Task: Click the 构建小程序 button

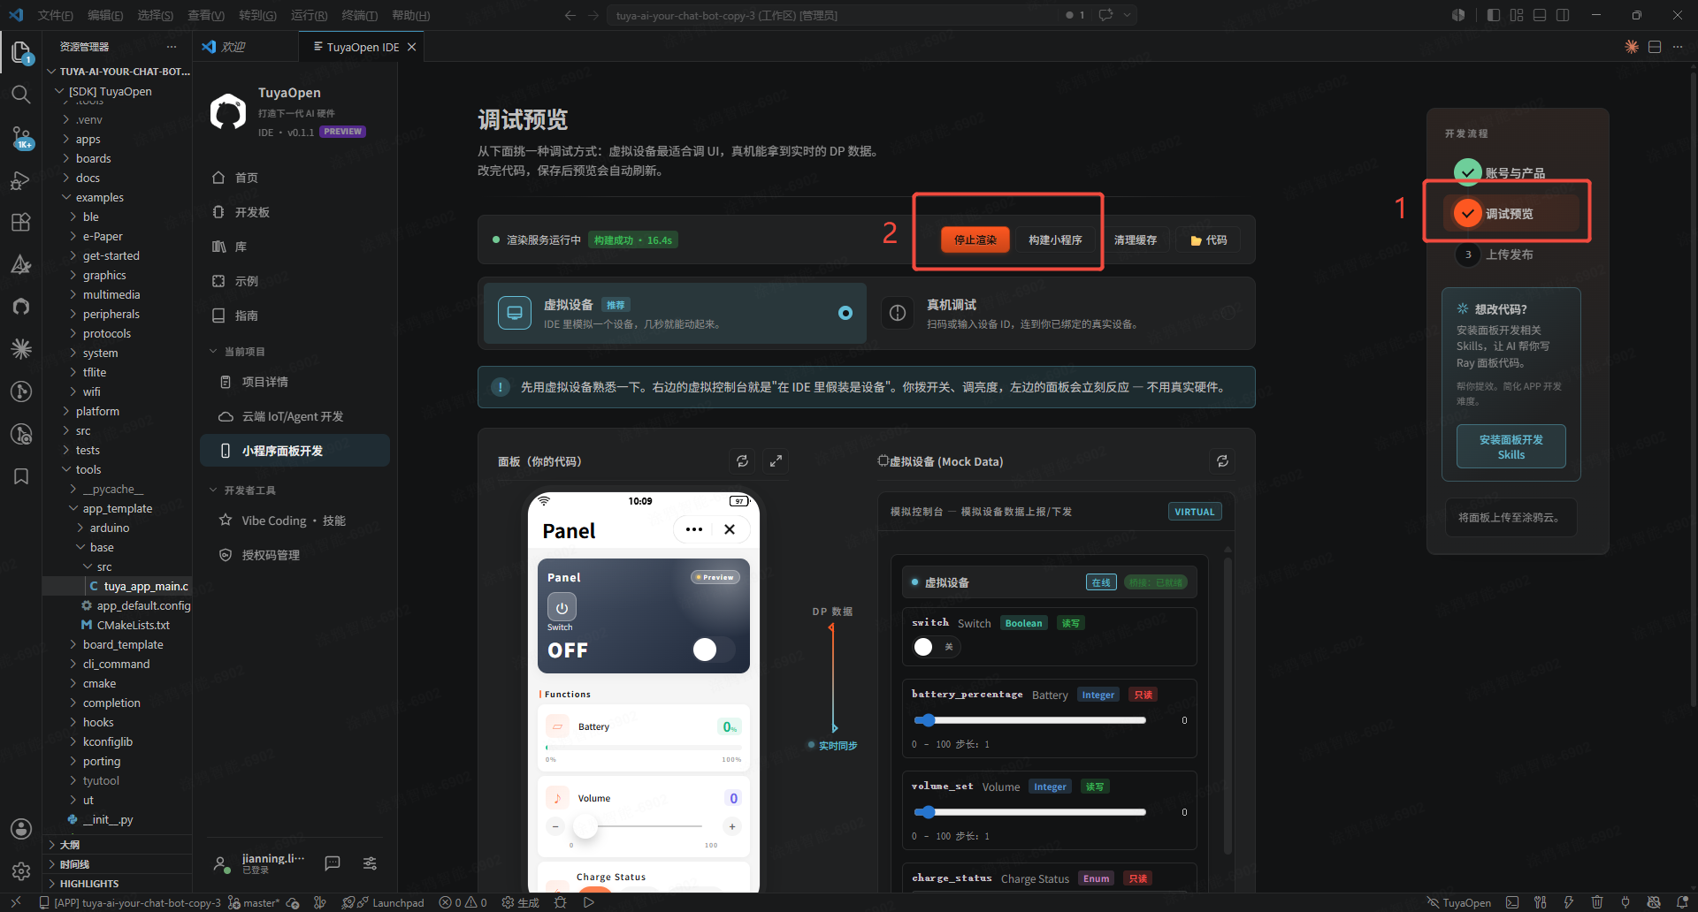Action: coord(1055,239)
